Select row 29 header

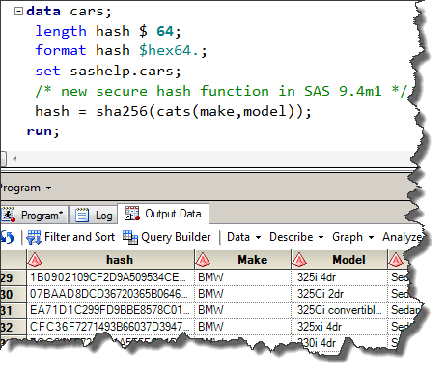coord(14,277)
